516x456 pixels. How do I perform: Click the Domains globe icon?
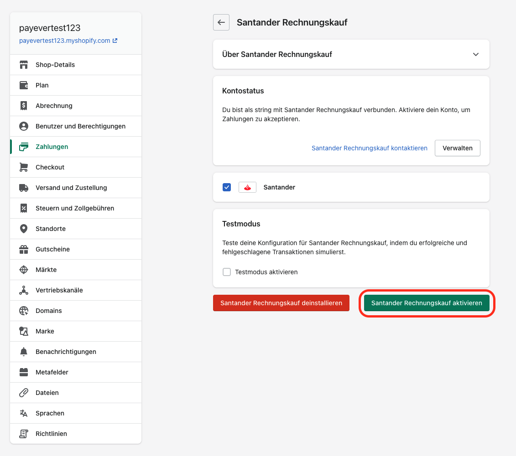(x=24, y=311)
